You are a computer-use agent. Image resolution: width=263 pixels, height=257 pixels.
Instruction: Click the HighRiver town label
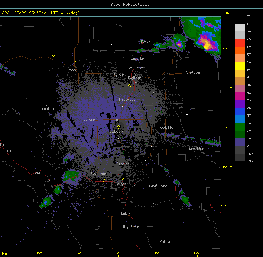click(131, 227)
